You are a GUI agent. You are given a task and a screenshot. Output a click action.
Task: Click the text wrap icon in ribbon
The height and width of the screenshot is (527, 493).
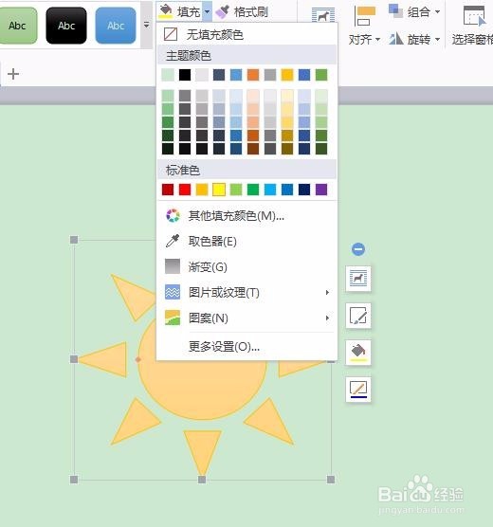point(323,15)
